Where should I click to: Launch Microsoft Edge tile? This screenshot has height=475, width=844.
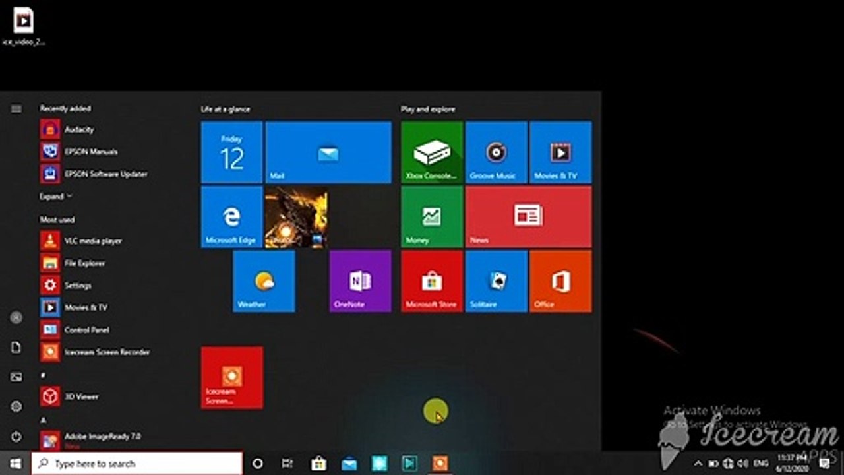click(231, 217)
